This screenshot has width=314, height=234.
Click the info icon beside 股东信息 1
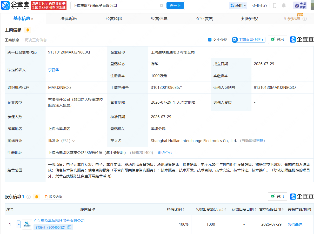(29, 197)
